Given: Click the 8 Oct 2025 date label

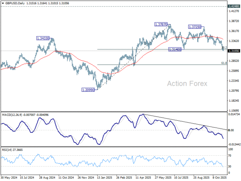Looking at the screenshot, I should (220, 177).
